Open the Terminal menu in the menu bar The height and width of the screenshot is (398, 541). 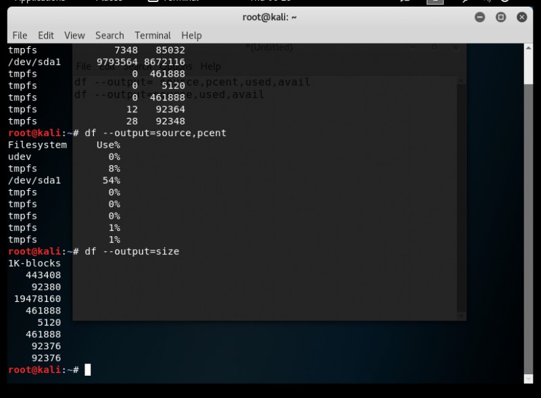click(x=152, y=35)
